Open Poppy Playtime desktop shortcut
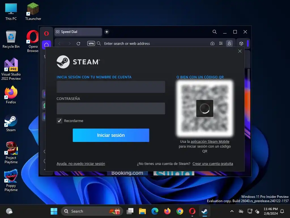 point(11,181)
